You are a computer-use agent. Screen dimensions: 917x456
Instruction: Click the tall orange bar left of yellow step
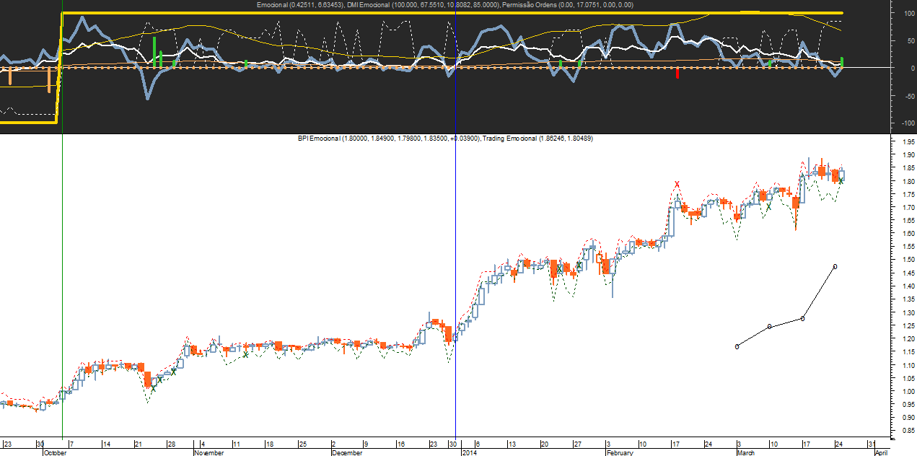48,79
